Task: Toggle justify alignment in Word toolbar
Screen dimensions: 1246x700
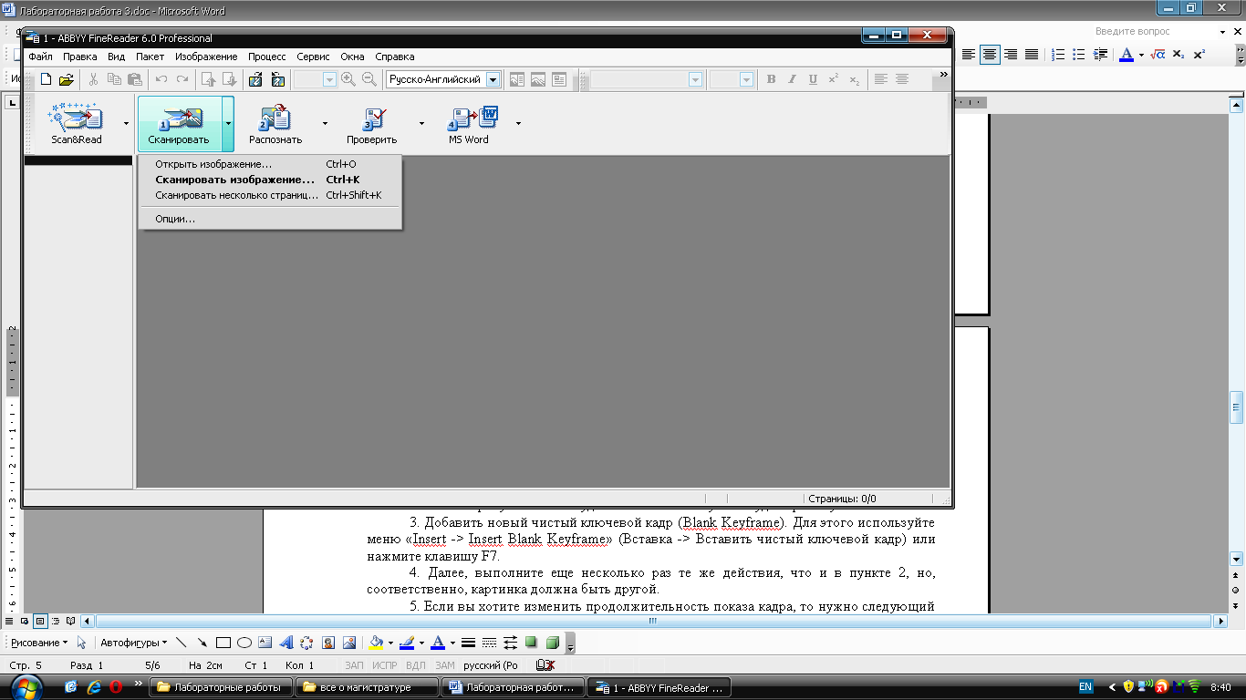Action: [1032, 55]
